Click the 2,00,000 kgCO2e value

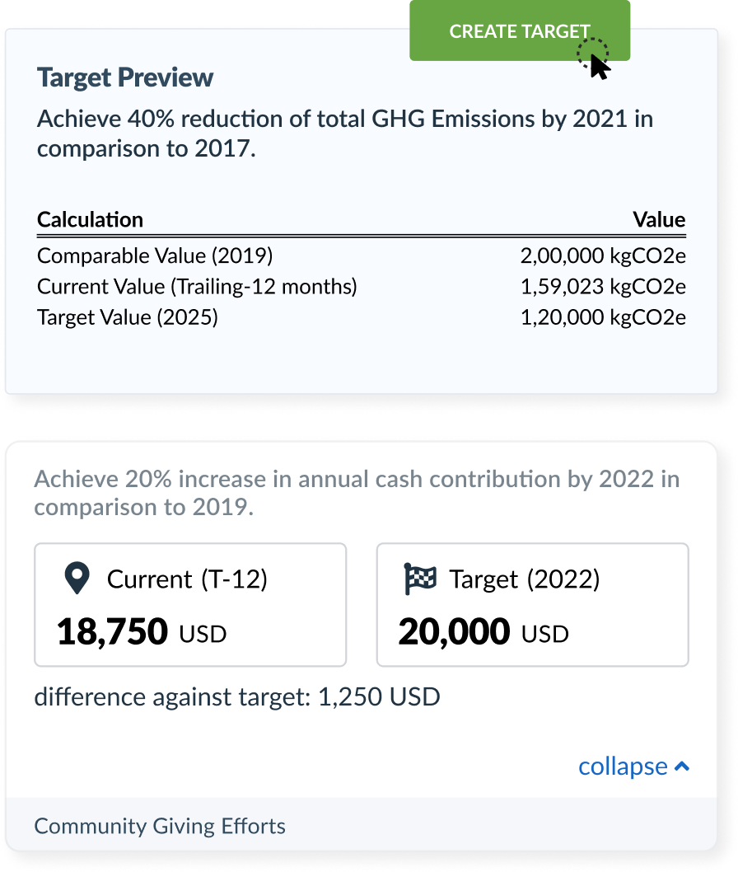(x=603, y=256)
